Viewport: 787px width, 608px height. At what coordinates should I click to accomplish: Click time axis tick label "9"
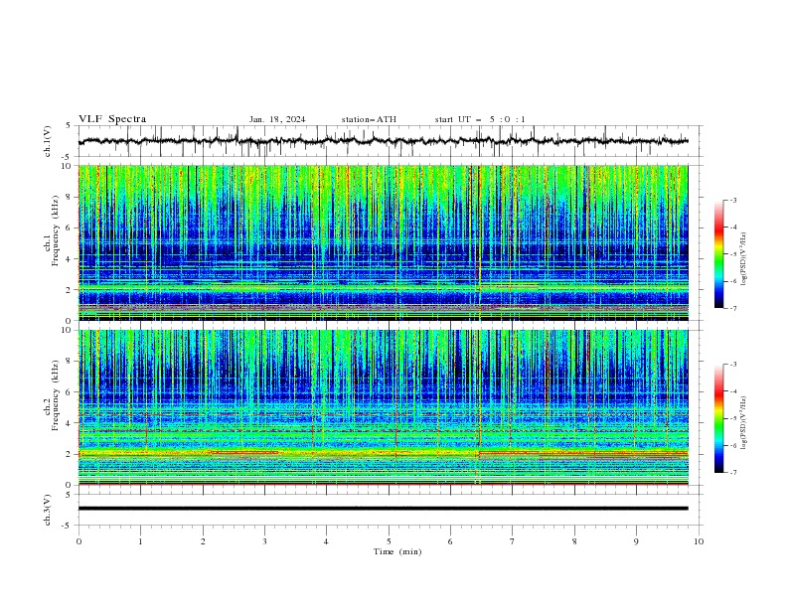point(636,541)
